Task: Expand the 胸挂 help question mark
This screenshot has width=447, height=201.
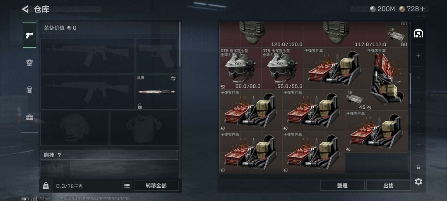Action: click(59, 155)
